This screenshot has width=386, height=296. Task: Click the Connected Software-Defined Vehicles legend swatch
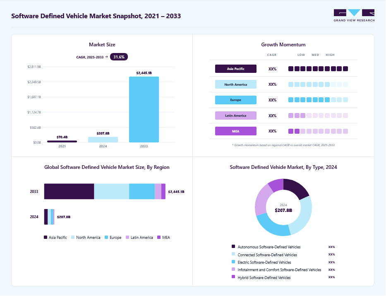coord(233,254)
